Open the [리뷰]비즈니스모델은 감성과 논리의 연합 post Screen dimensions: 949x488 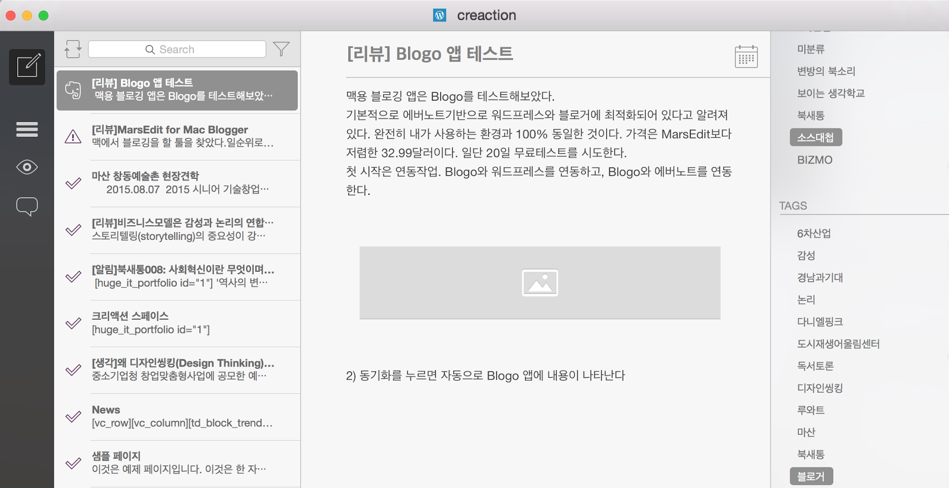pos(177,230)
